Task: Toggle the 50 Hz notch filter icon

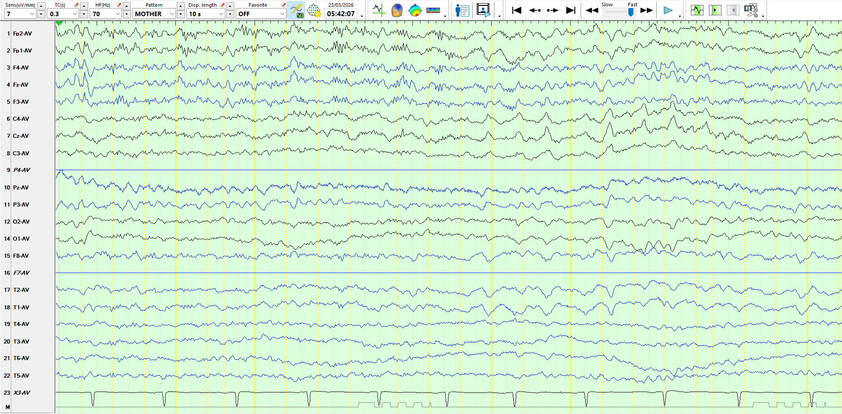Action: coord(296,10)
